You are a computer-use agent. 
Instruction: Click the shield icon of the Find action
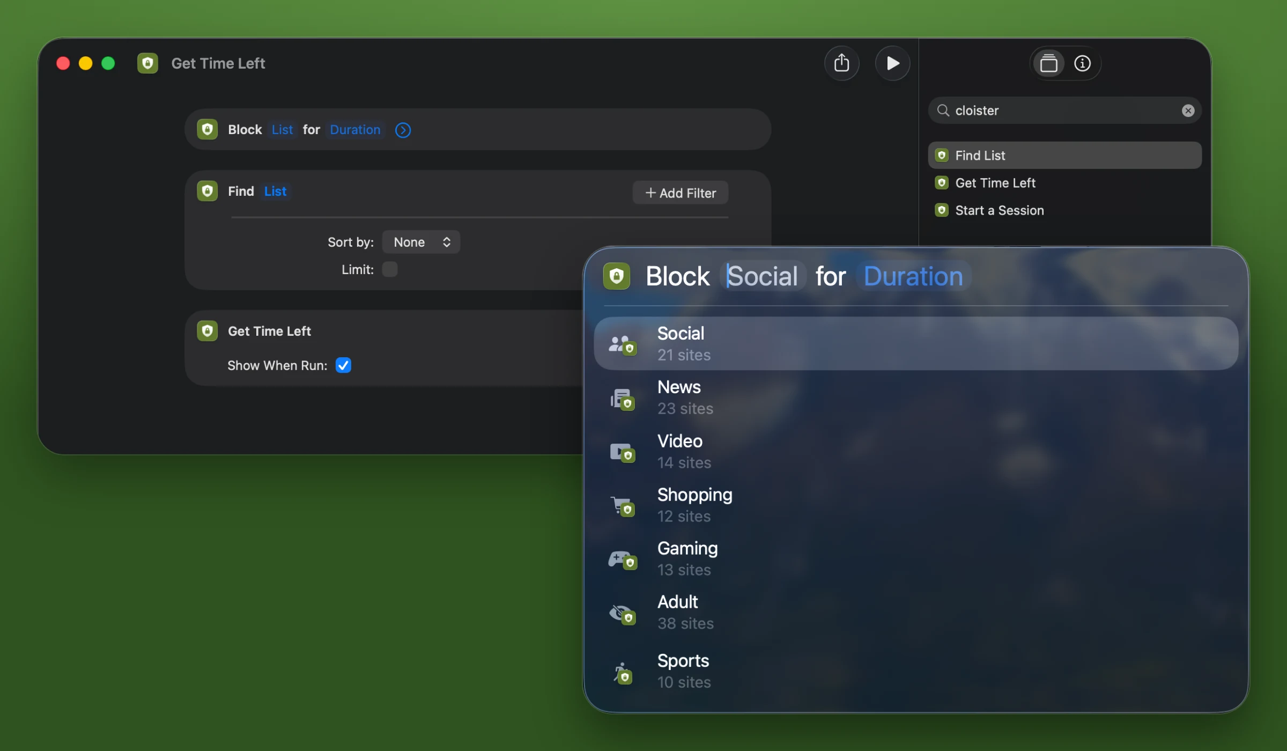(208, 191)
